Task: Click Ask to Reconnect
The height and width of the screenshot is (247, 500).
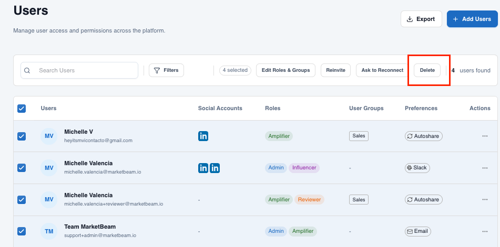Action: [382, 70]
